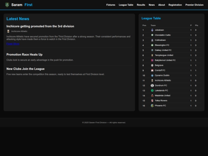
Task: Click the Jobstown club crest
Action: click(x=152, y=30)
